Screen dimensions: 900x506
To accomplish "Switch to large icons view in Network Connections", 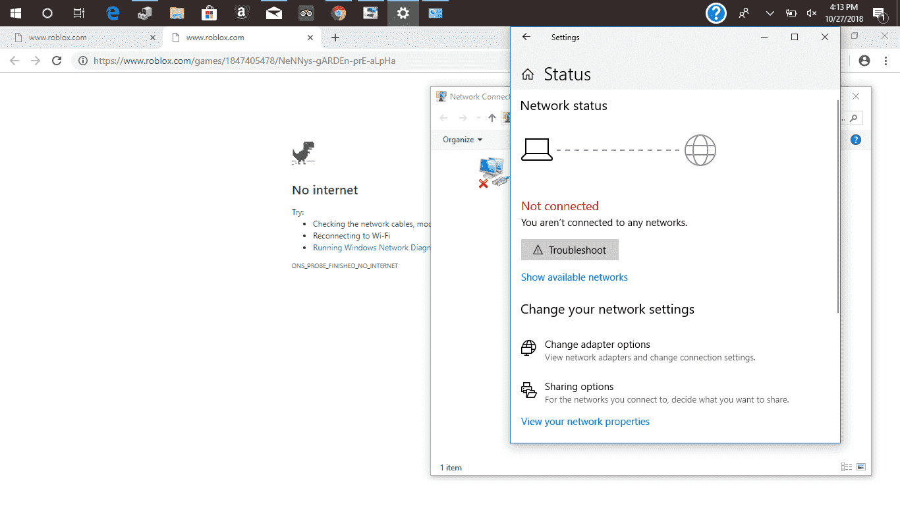I will (861, 467).
